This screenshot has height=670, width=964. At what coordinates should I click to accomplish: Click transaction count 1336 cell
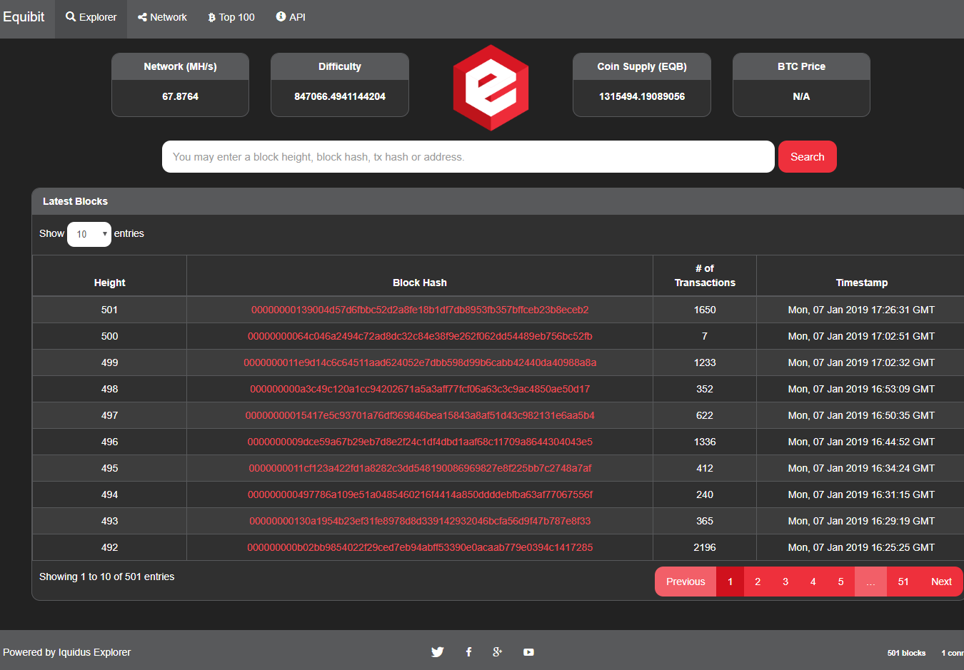pos(705,442)
